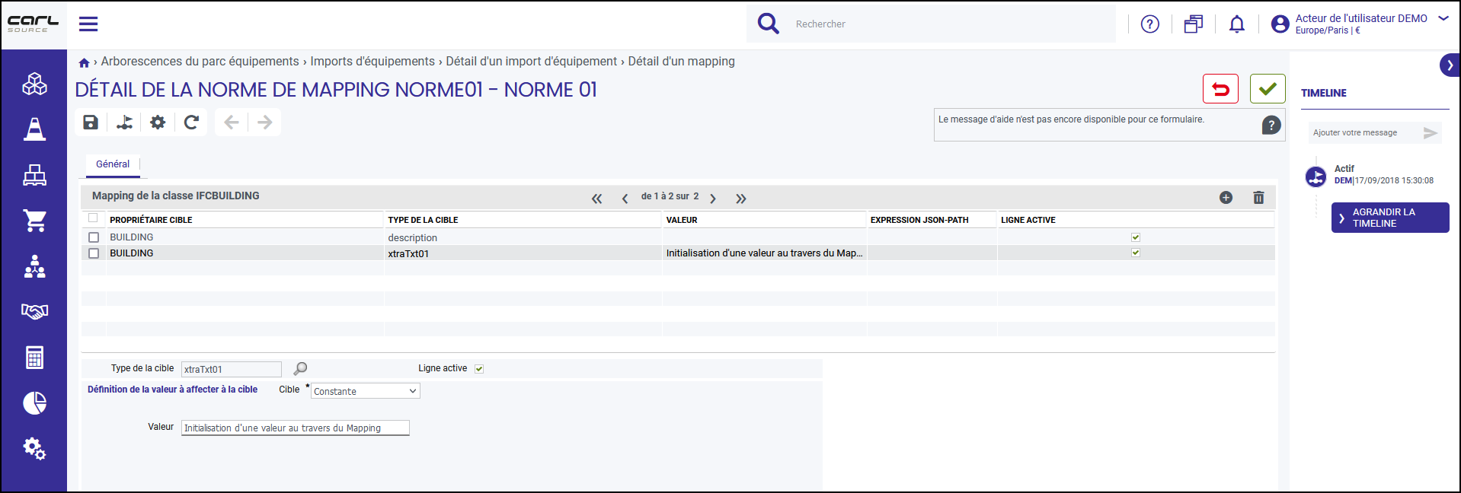Open lookup magnifier next to Type de la cible
1461x493 pixels.
[300, 369]
